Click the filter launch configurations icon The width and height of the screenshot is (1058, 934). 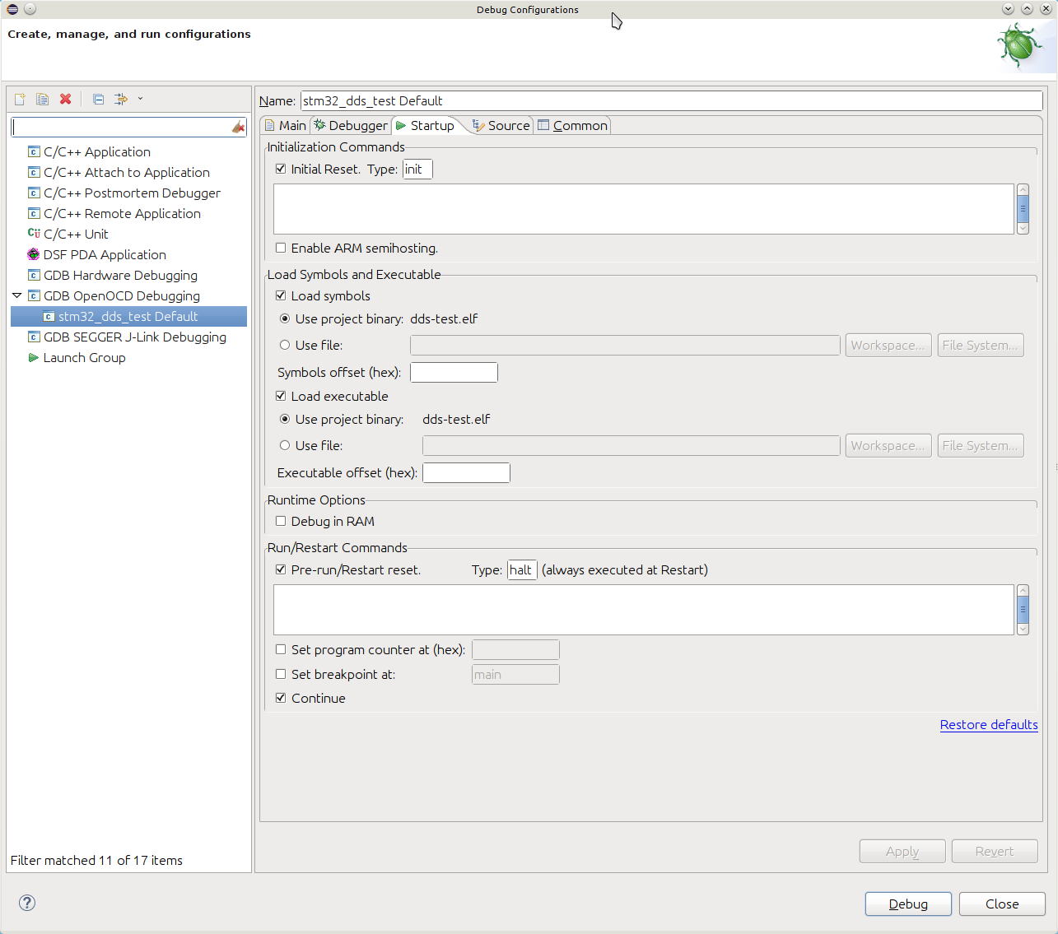click(121, 99)
